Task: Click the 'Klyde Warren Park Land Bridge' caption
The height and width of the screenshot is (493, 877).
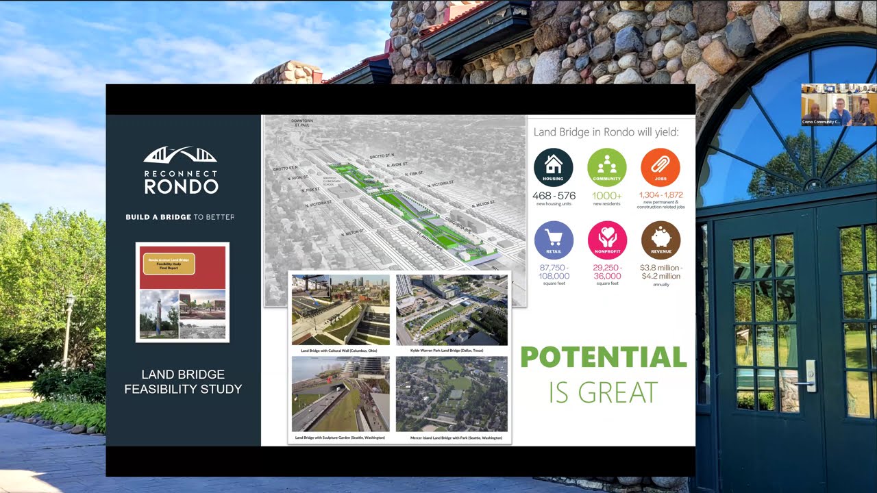Action: (447, 351)
